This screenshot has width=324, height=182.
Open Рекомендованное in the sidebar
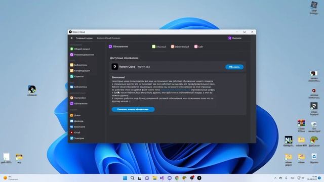[82, 55]
